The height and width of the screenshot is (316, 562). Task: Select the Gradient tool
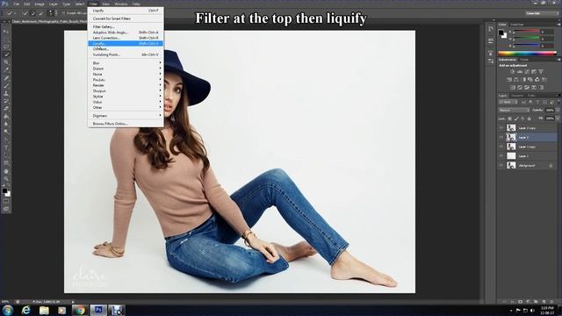pyautogui.click(x=6, y=117)
